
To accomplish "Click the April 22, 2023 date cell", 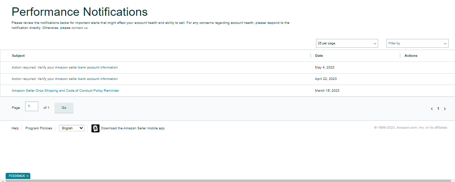I will (326, 79).
